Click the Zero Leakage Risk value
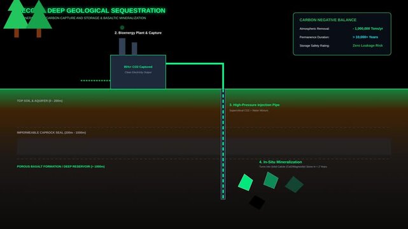 click(x=367, y=46)
